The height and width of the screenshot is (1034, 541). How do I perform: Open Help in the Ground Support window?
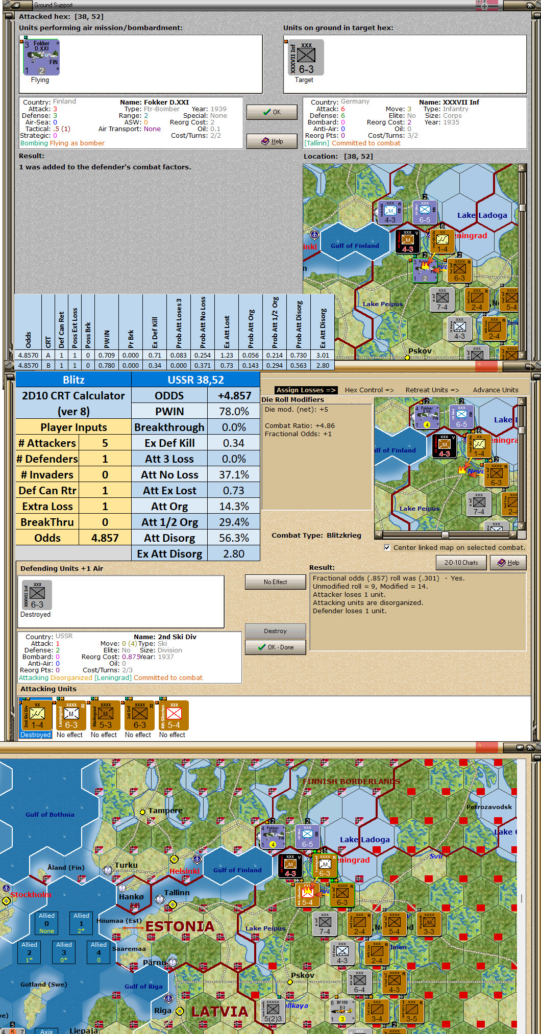[272, 141]
